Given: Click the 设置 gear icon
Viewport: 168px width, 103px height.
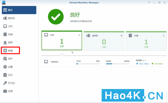Looking at the screenshot, I should (5, 67).
